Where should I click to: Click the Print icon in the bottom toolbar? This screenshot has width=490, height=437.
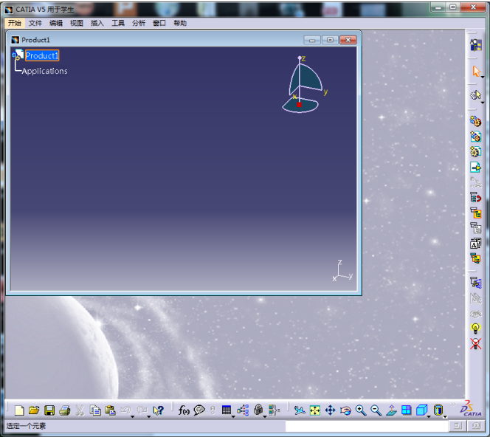pyautogui.click(x=64, y=410)
